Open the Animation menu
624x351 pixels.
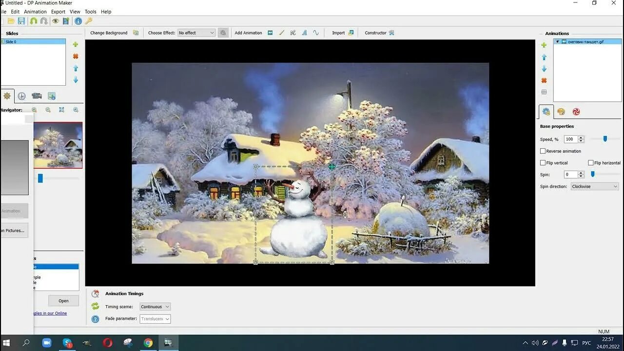pyautogui.click(x=35, y=12)
